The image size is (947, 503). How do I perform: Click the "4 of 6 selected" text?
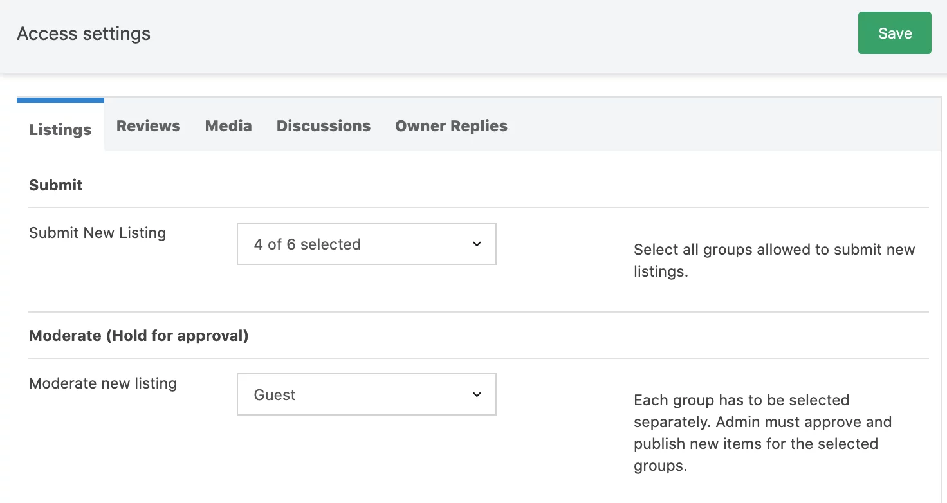coord(308,244)
